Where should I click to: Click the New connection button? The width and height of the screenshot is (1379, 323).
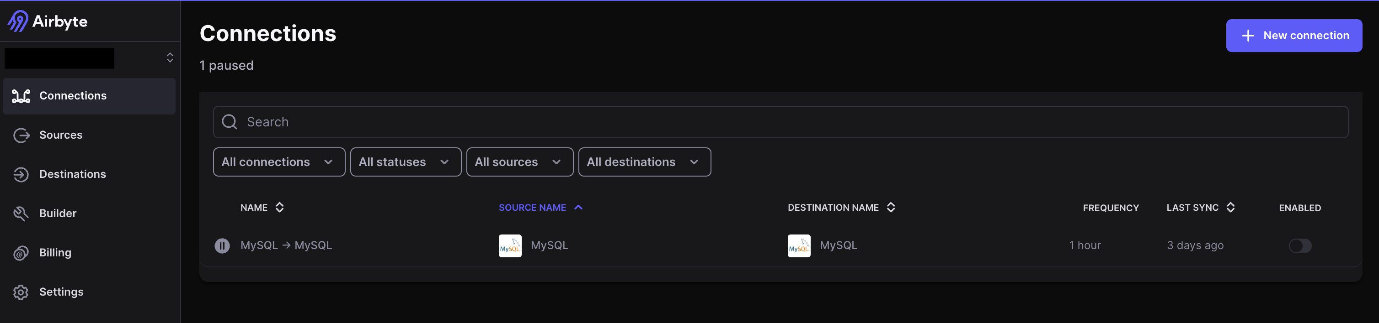point(1294,35)
